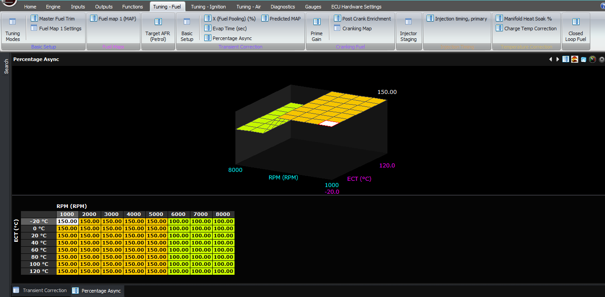Screen dimensions: 605x297
Task: Open the help question mark icon
Action: tap(602, 6)
